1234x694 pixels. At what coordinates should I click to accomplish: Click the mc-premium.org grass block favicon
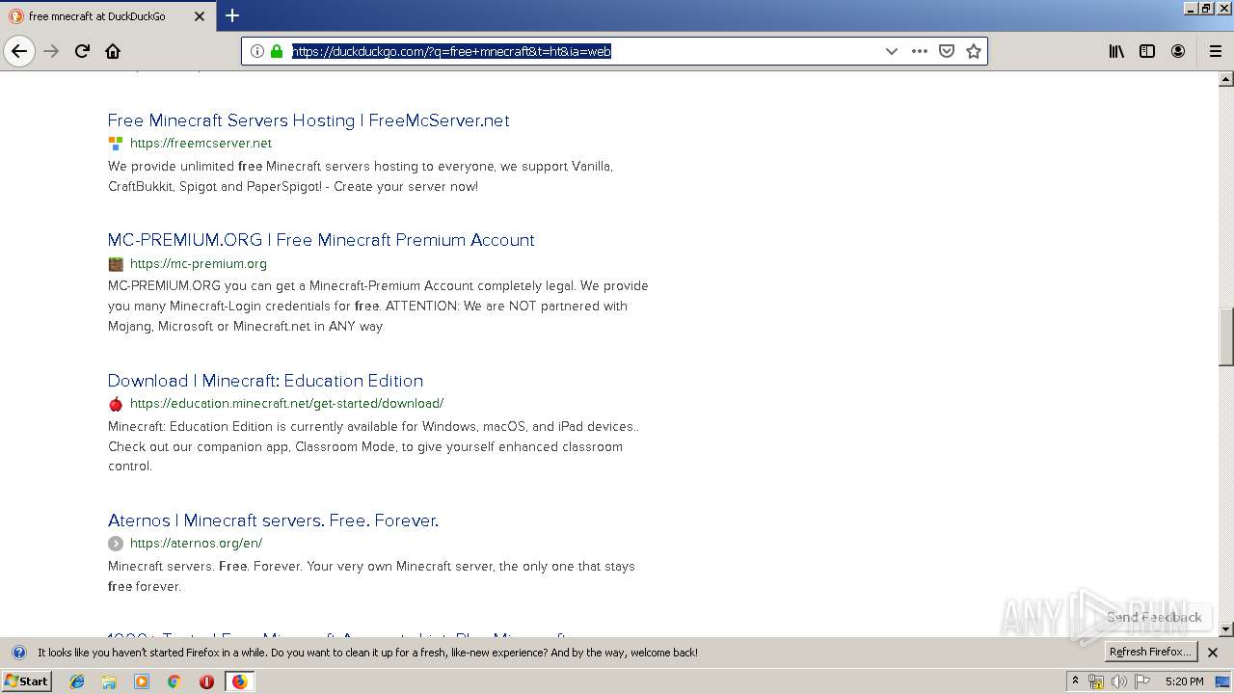116,264
